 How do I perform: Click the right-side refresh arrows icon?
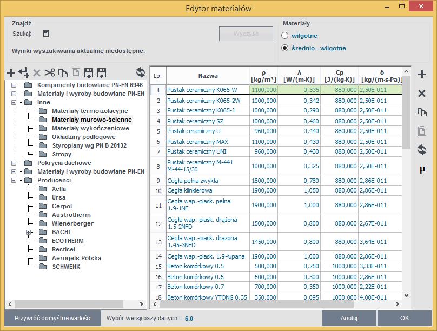[x=422, y=150]
